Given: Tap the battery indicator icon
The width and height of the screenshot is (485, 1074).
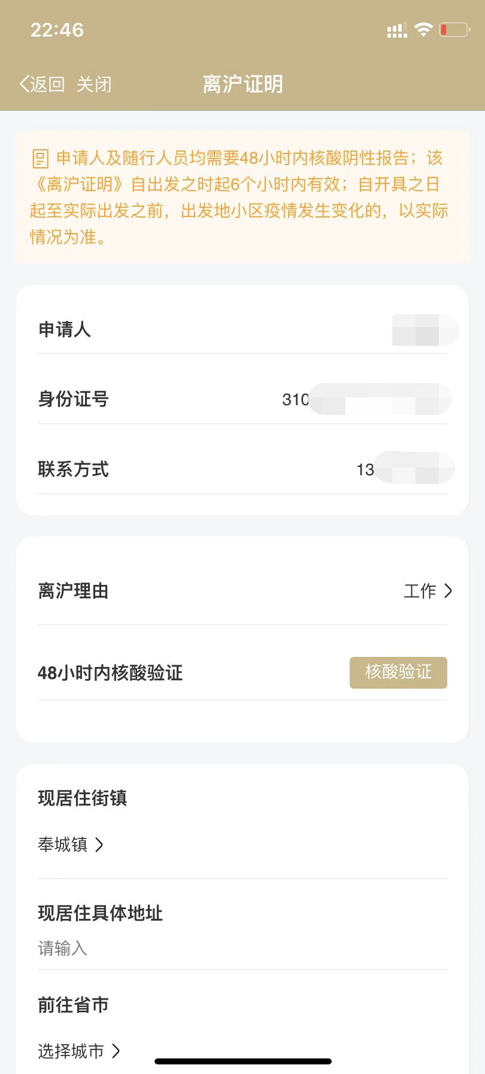Looking at the screenshot, I should pos(454,29).
